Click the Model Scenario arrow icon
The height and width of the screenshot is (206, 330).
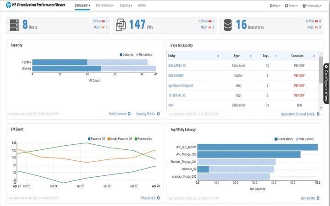(x=129, y=114)
